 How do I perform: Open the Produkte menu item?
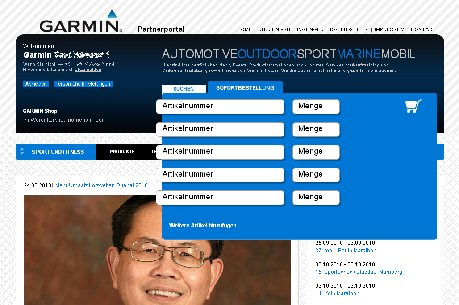[122, 152]
